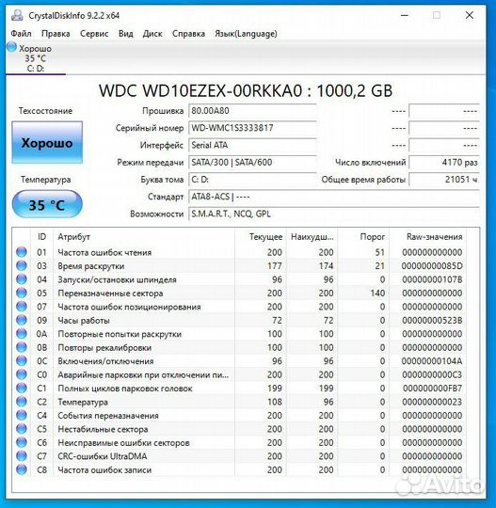
Task: Open the Правка menu
Action: pos(56,34)
